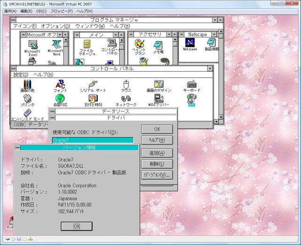
Task: Open the 画面のデザイン control panel icon
Action: [x=159, y=87]
